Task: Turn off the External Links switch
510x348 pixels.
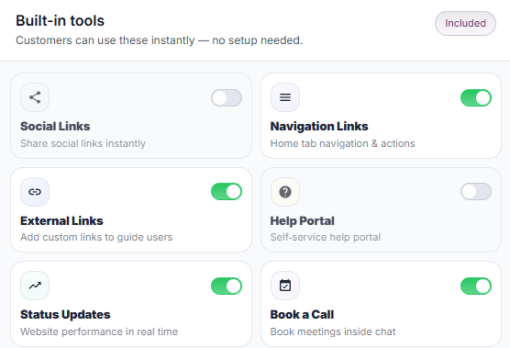Action: click(x=227, y=191)
